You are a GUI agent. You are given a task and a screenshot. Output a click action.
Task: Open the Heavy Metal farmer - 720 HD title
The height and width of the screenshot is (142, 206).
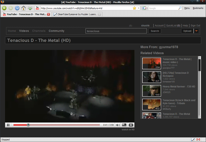(x=179, y=87)
